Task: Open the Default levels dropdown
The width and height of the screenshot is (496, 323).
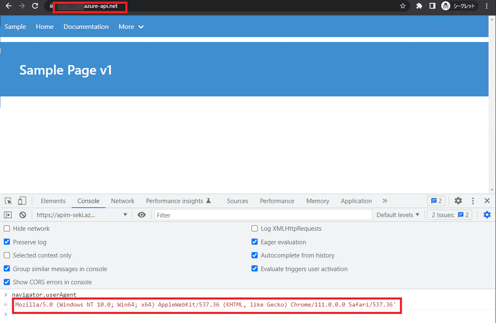Action: coord(398,215)
